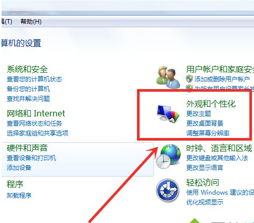The image size is (254, 223).
Task: Open the 帮助(H) menu
Action: point(31,22)
